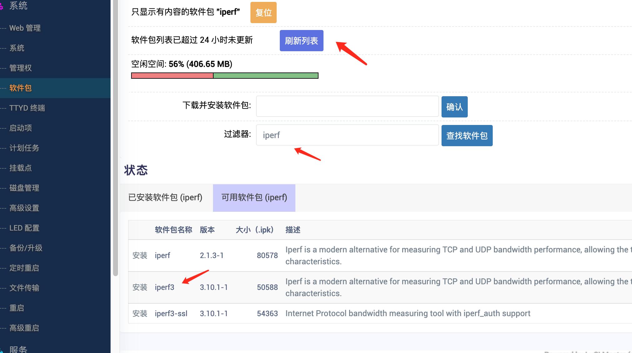Click the 复位 reset button
632x353 pixels.
click(x=263, y=12)
